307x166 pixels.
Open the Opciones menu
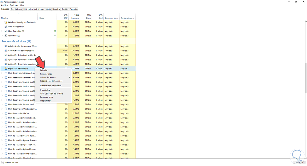pyautogui.click(x=14, y=5)
